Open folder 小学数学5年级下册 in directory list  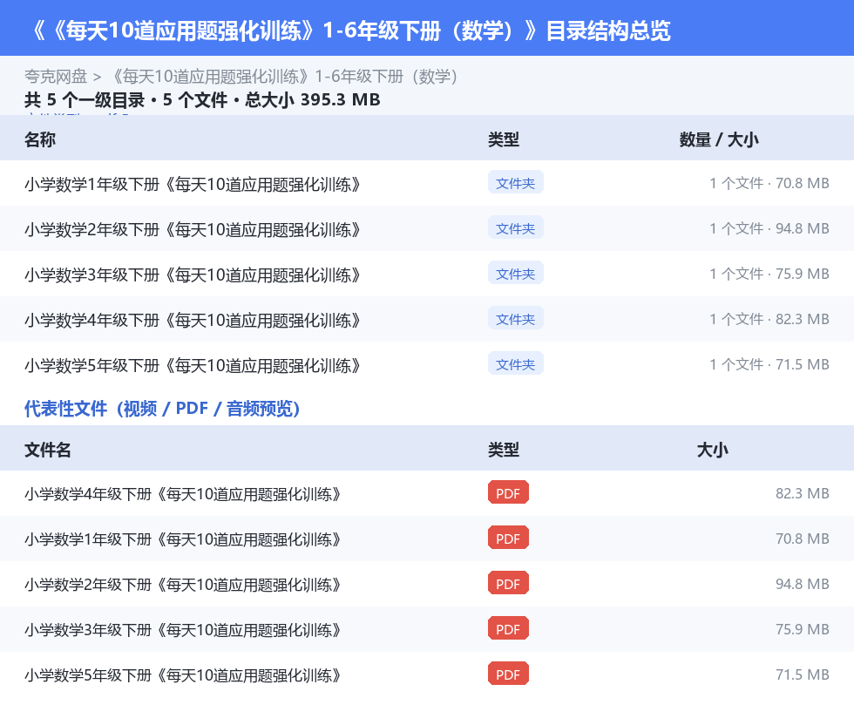pyautogui.click(x=193, y=365)
